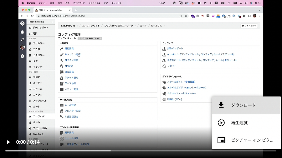This screenshot has height=158, width=282.
Task: Open リセット link
Action: click(x=172, y=66)
